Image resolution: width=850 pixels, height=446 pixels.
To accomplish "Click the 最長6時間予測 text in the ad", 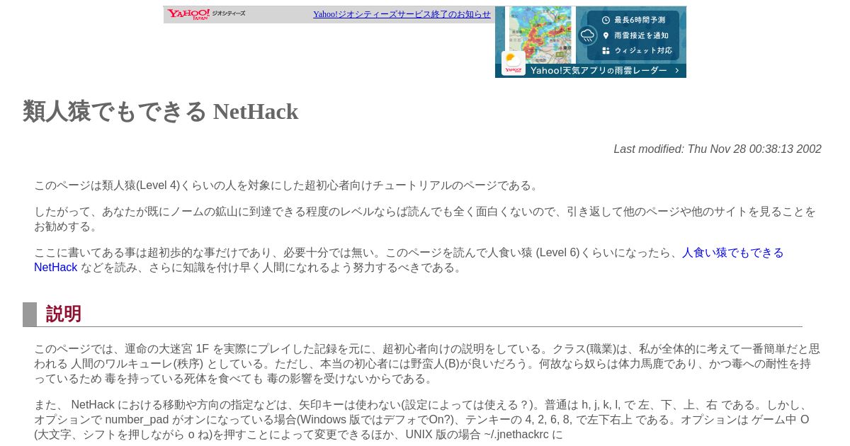I will 640,20.
